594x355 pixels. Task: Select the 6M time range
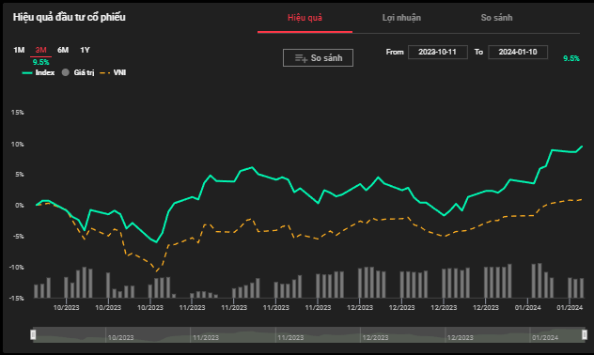[x=63, y=50]
